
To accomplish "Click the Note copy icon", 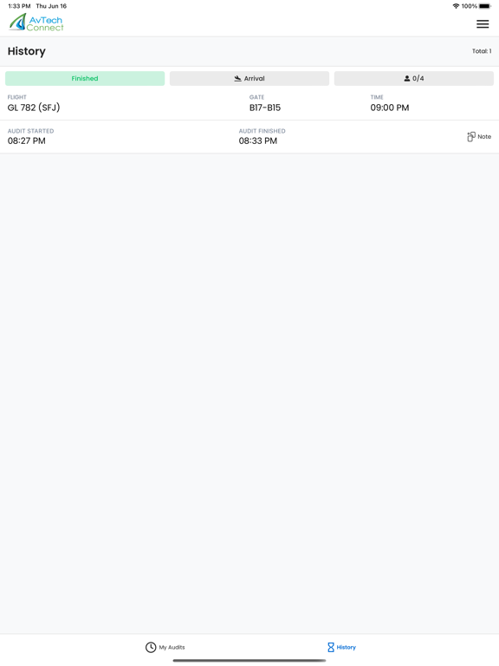I will click(471, 136).
